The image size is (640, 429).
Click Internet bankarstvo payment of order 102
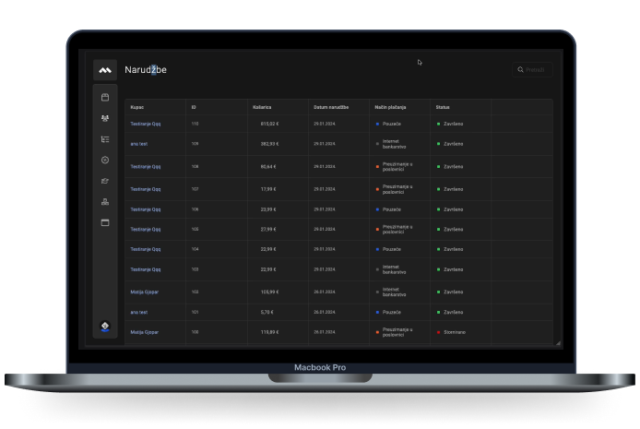click(x=394, y=292)
